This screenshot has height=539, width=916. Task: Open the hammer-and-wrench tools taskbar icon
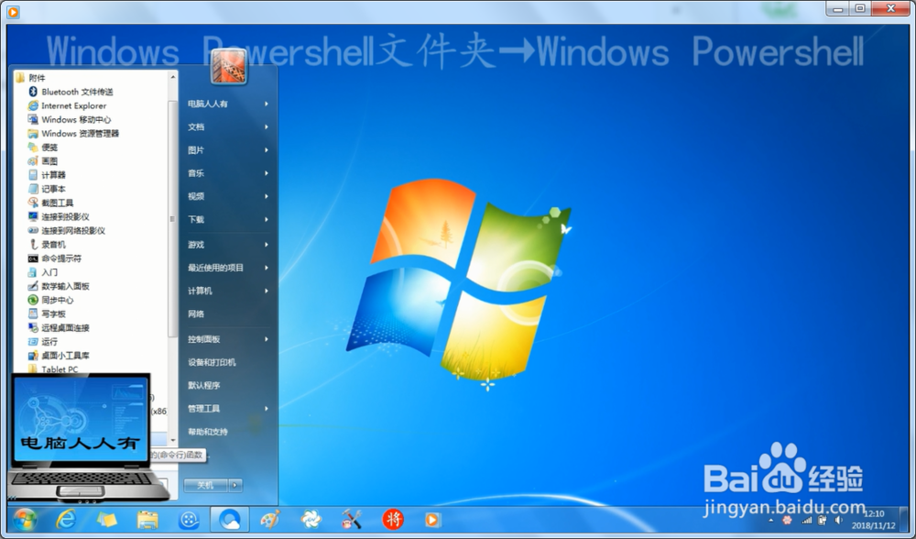tap(352, 519)
